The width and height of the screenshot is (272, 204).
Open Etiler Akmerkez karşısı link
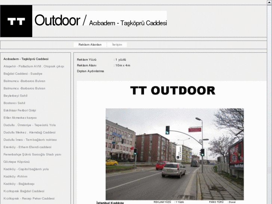point(20,118)
